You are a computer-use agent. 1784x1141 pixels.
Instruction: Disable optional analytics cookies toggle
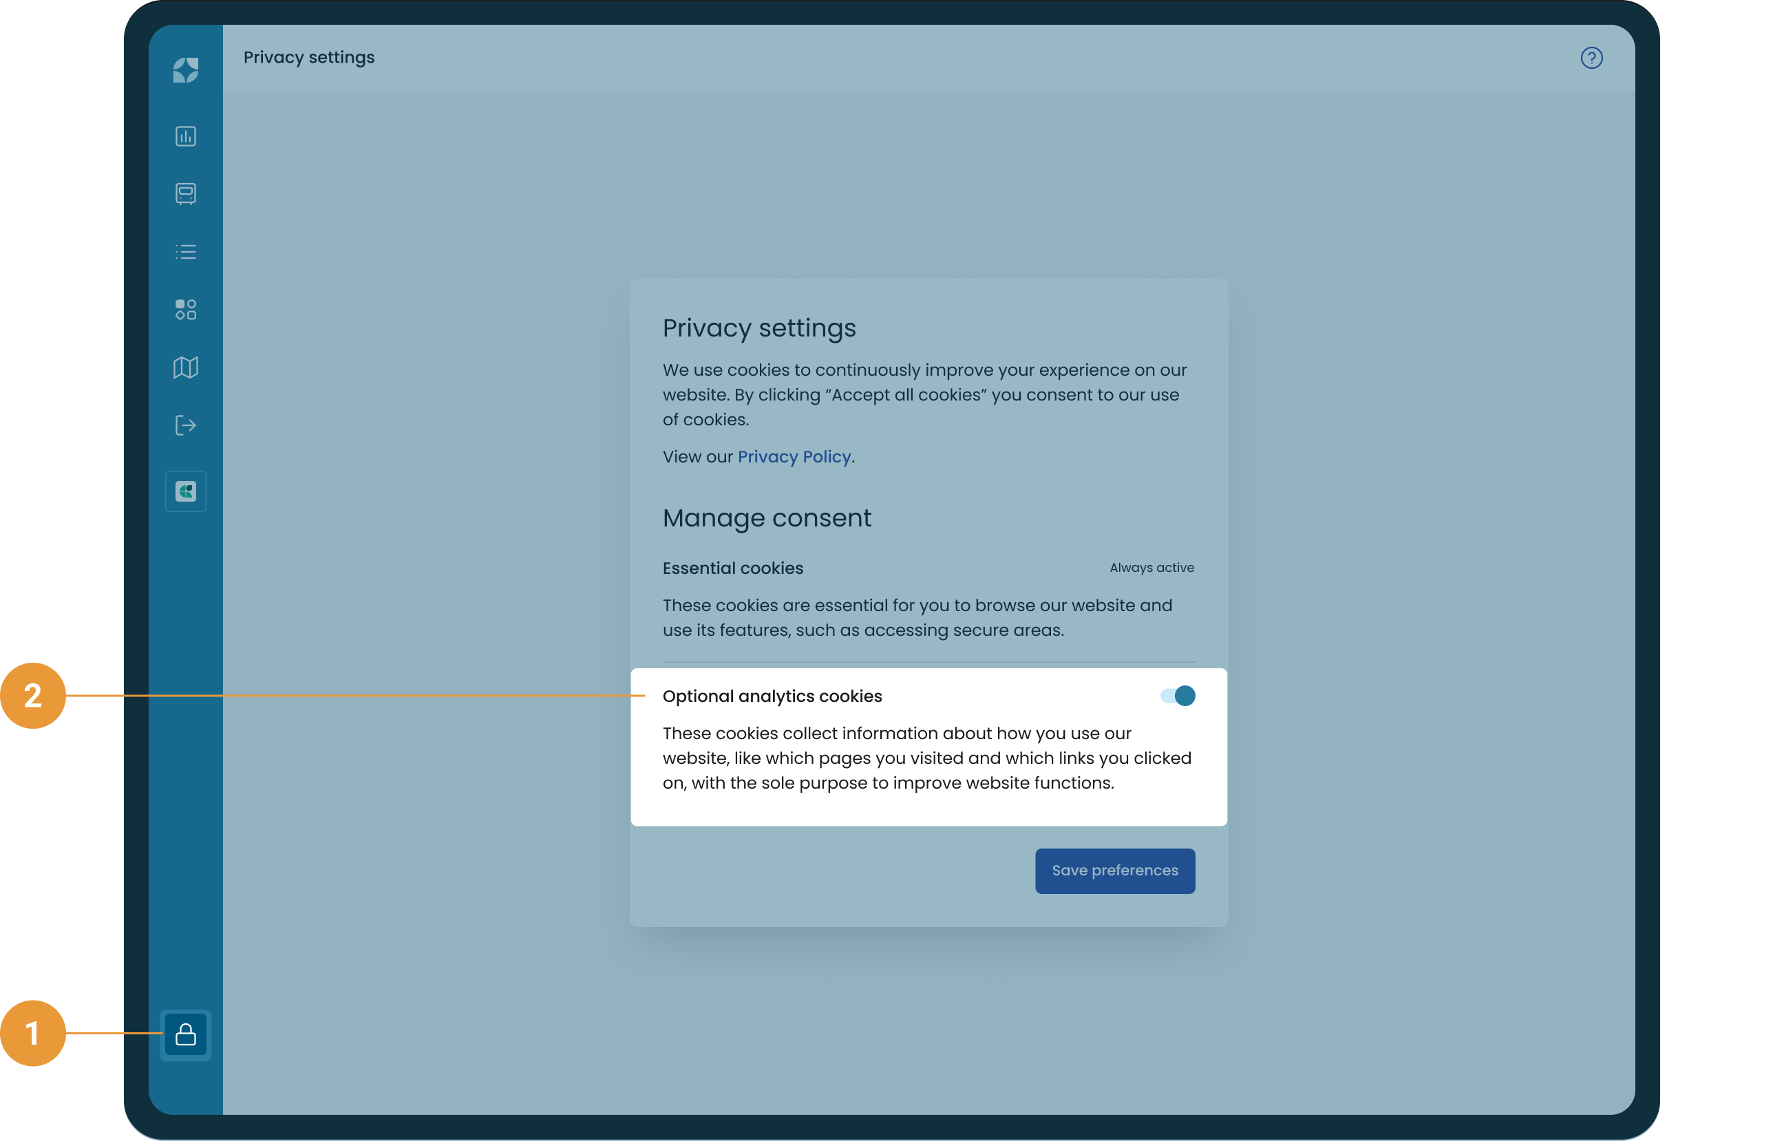(x=1177, y=696)
